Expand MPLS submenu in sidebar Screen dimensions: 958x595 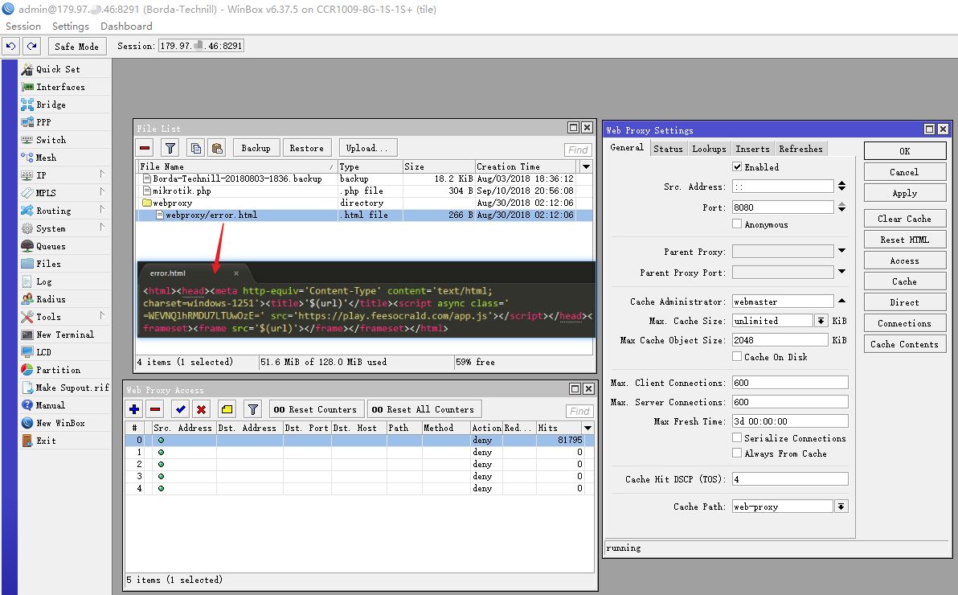pos(102,193)
